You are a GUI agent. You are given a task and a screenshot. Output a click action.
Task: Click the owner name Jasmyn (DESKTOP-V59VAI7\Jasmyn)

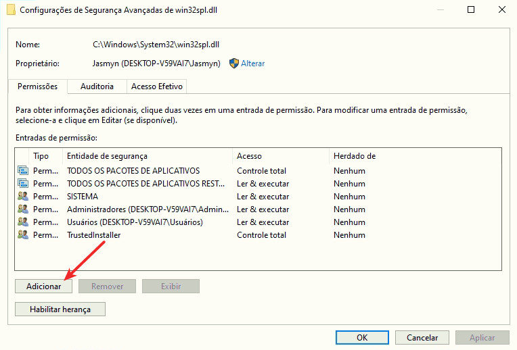click(x=156, y=64)
